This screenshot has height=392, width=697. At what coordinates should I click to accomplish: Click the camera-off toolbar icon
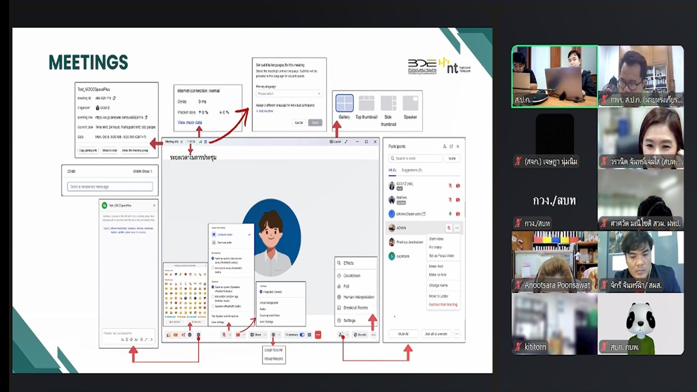[x=238, y=335]
